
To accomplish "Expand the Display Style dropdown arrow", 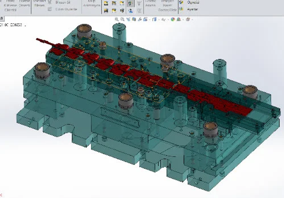I will point(159,19).
